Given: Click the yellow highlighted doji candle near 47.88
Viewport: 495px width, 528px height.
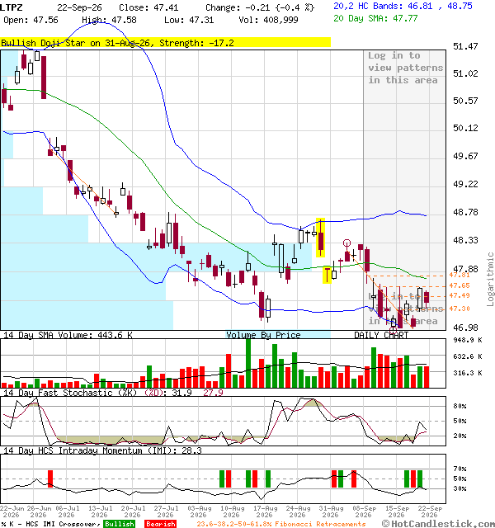Looking at the screenshot, I should (x=327, y=275).
